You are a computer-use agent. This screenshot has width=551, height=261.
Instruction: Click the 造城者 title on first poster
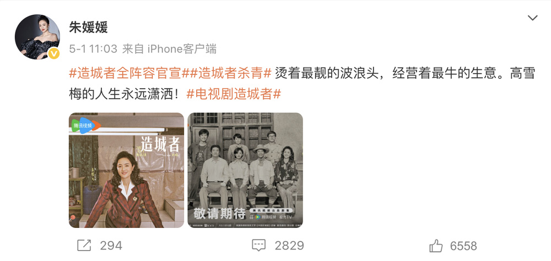click(160, 144)
